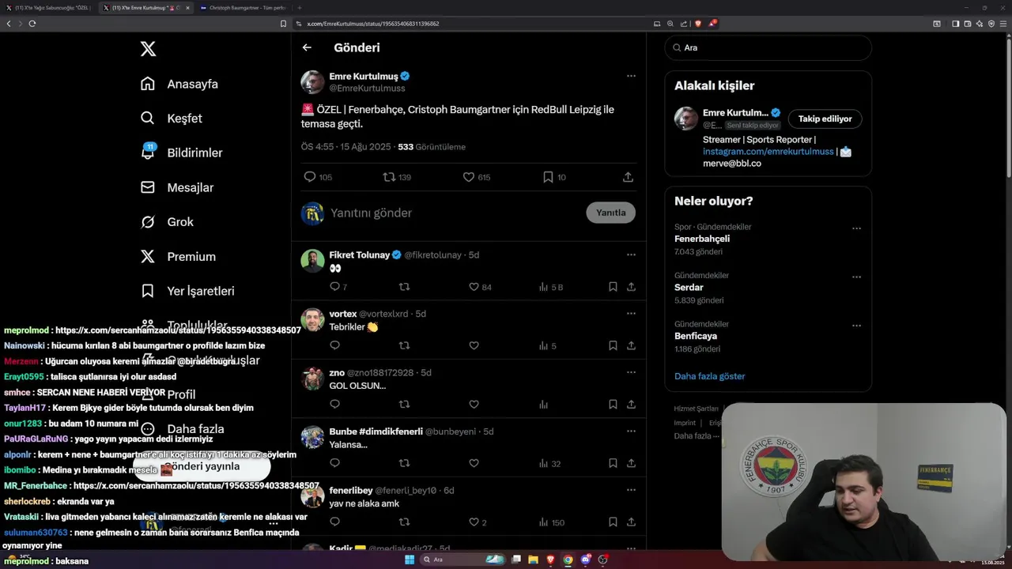Image resolution: width=1012 pixels, height=569 pixels.
Task: Bookmark Fikret Tolunay's reply
Action: (613, 287)
